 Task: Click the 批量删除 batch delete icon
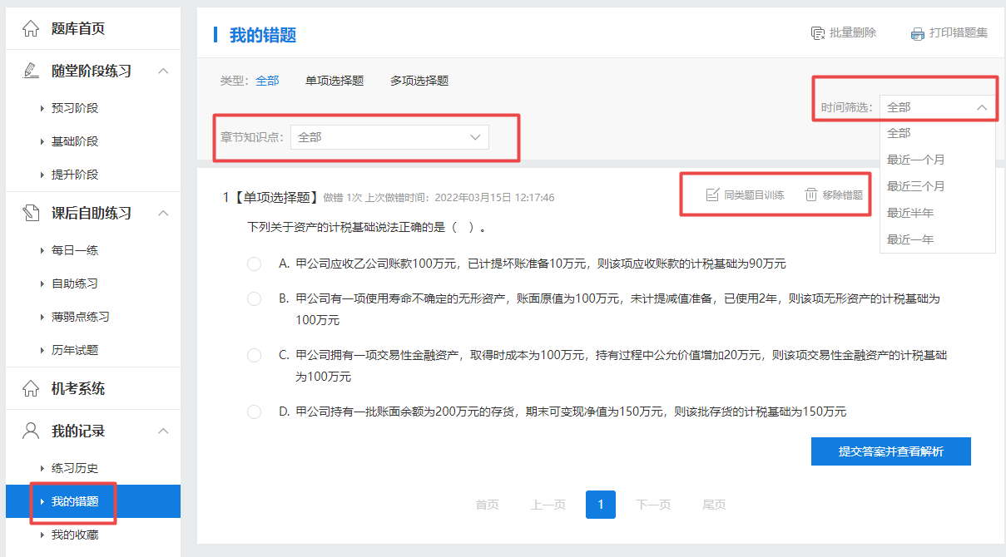tap(818, 33)
